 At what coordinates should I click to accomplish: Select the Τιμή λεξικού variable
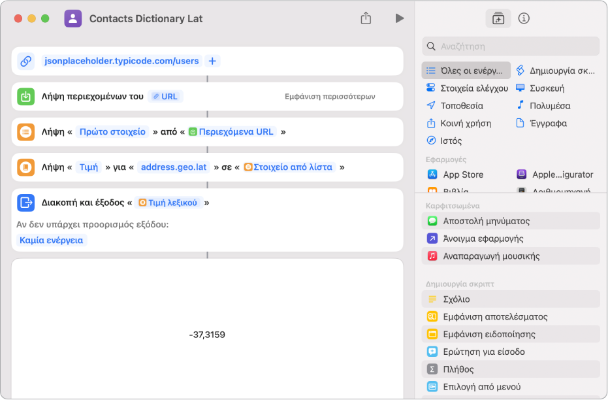point(168,203)
